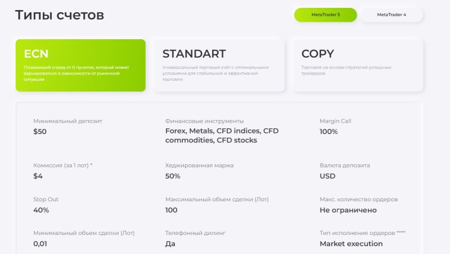
Task: Click the $50 minimum deposit value
Action: tap(40, 132)
